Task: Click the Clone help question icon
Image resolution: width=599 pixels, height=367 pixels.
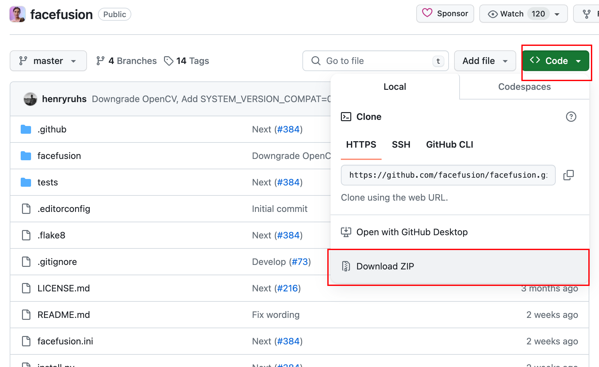Action: [x=571, y=117]
